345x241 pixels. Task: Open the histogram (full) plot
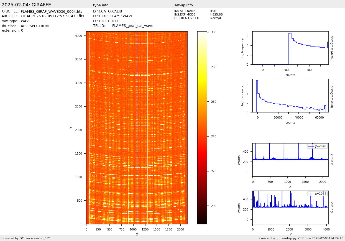pyautogui.click(x=290, y=96)
